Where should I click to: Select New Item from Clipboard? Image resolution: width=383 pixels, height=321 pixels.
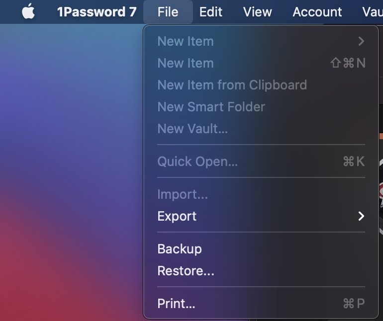[x=261, y=85]
